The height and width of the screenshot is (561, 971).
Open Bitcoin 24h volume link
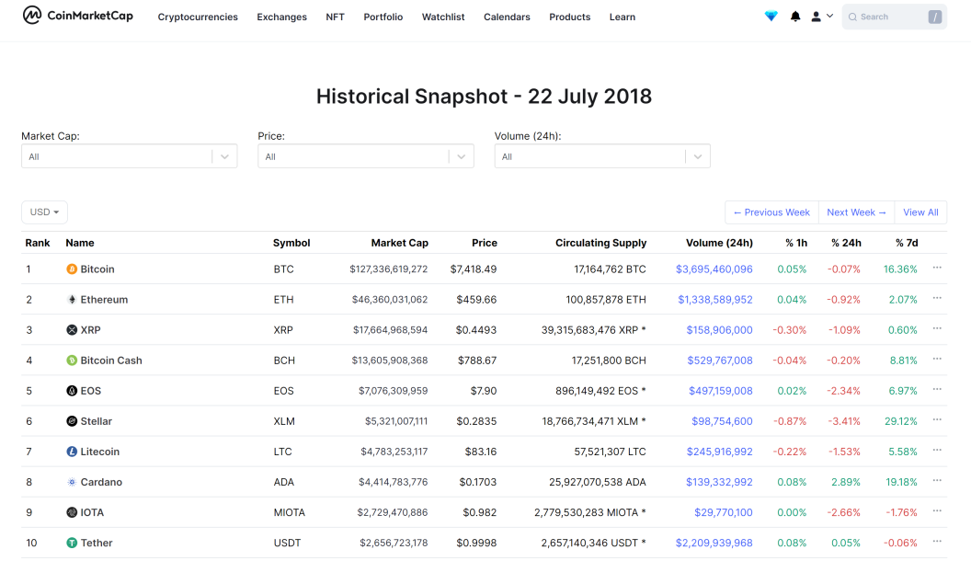pos(714,269)
